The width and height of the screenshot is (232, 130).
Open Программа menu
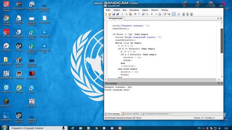pyautogui.click(x=134, y=10)
